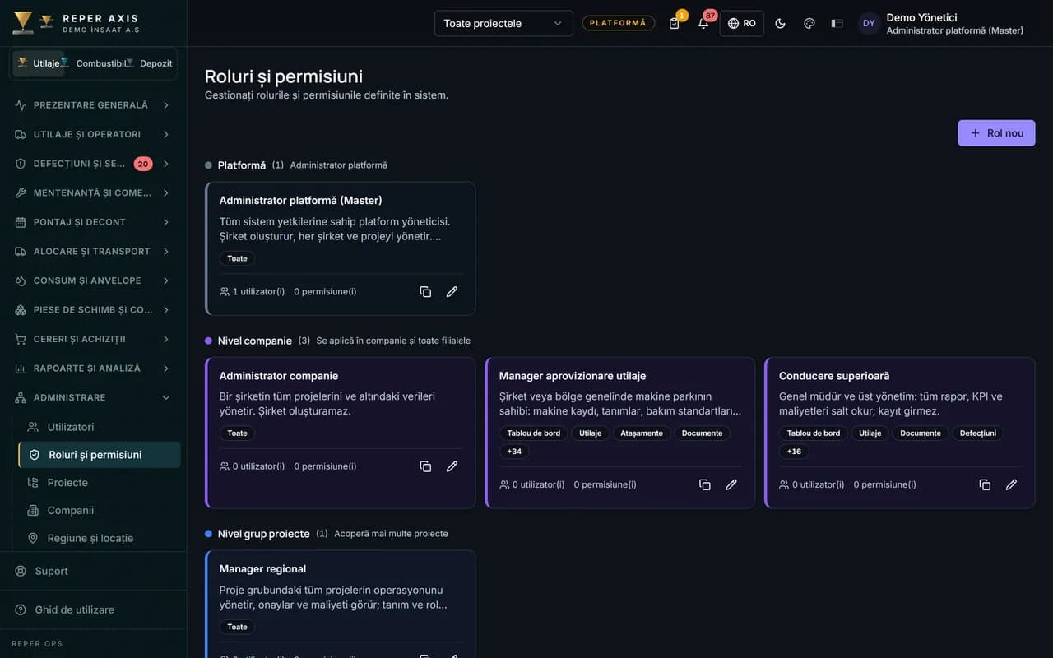Image resolution: width=1053 pixels, height=658 pixels.
Task: Edit the Manager aprovizionare utilaje role
Action: (x=731, y=484)
